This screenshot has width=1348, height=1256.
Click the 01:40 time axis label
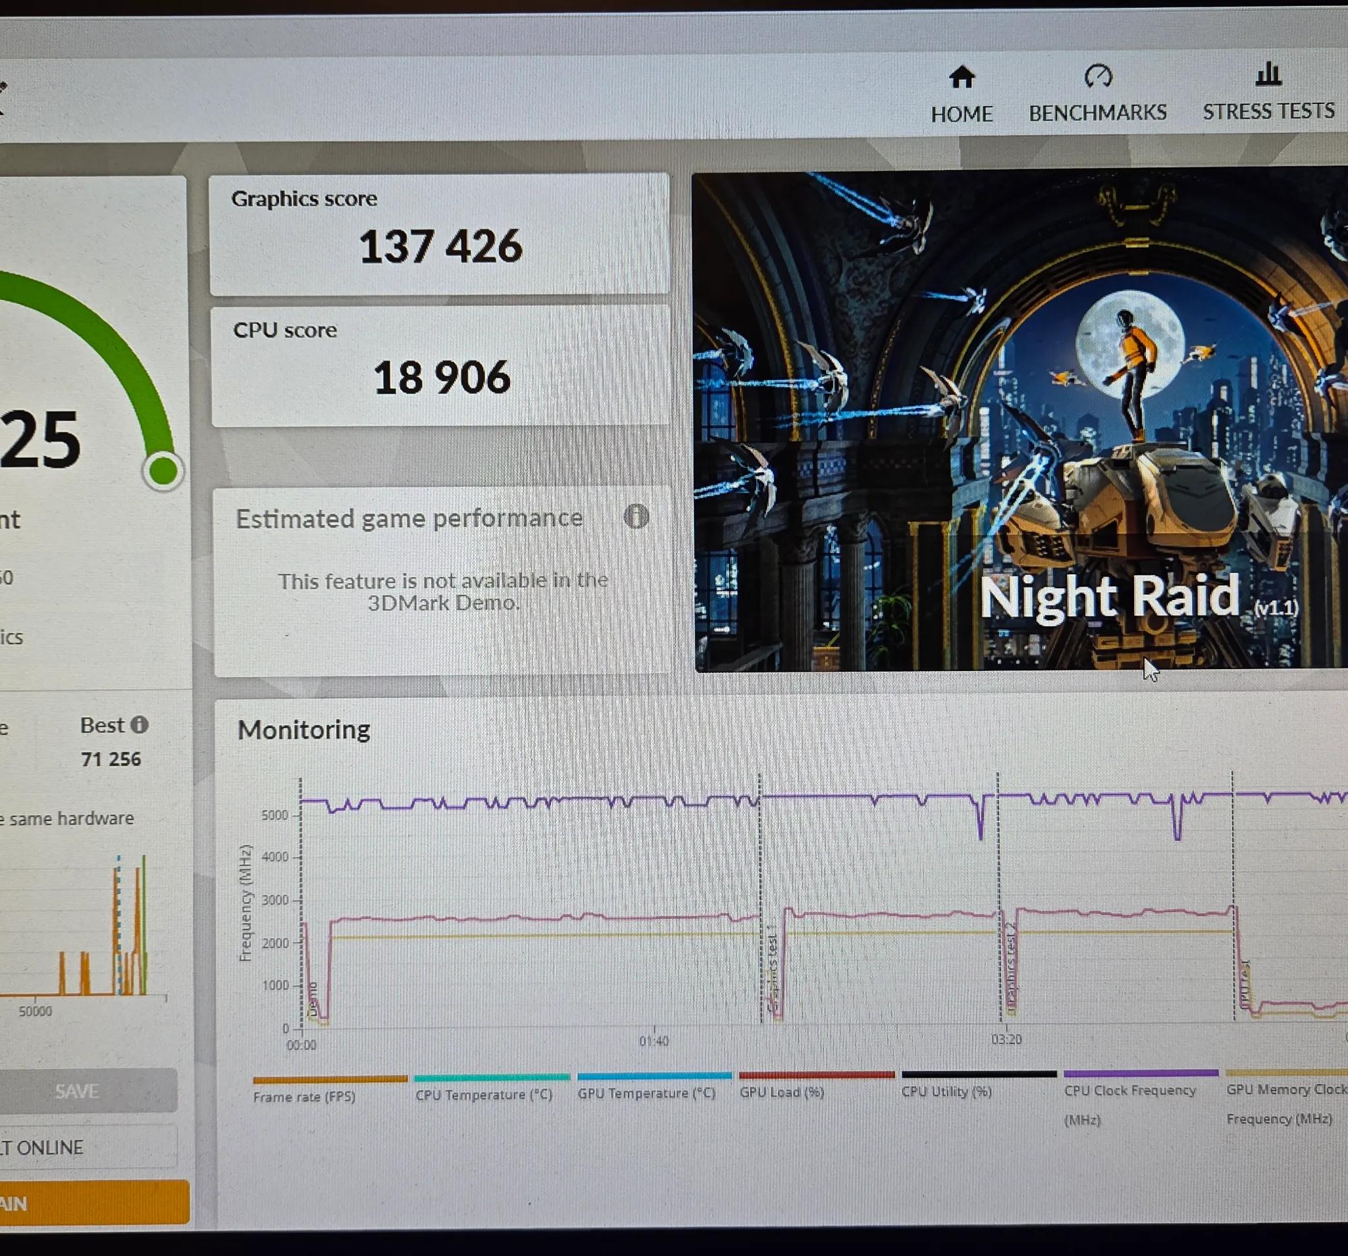pyautogui.click(x=654, y=1041)
